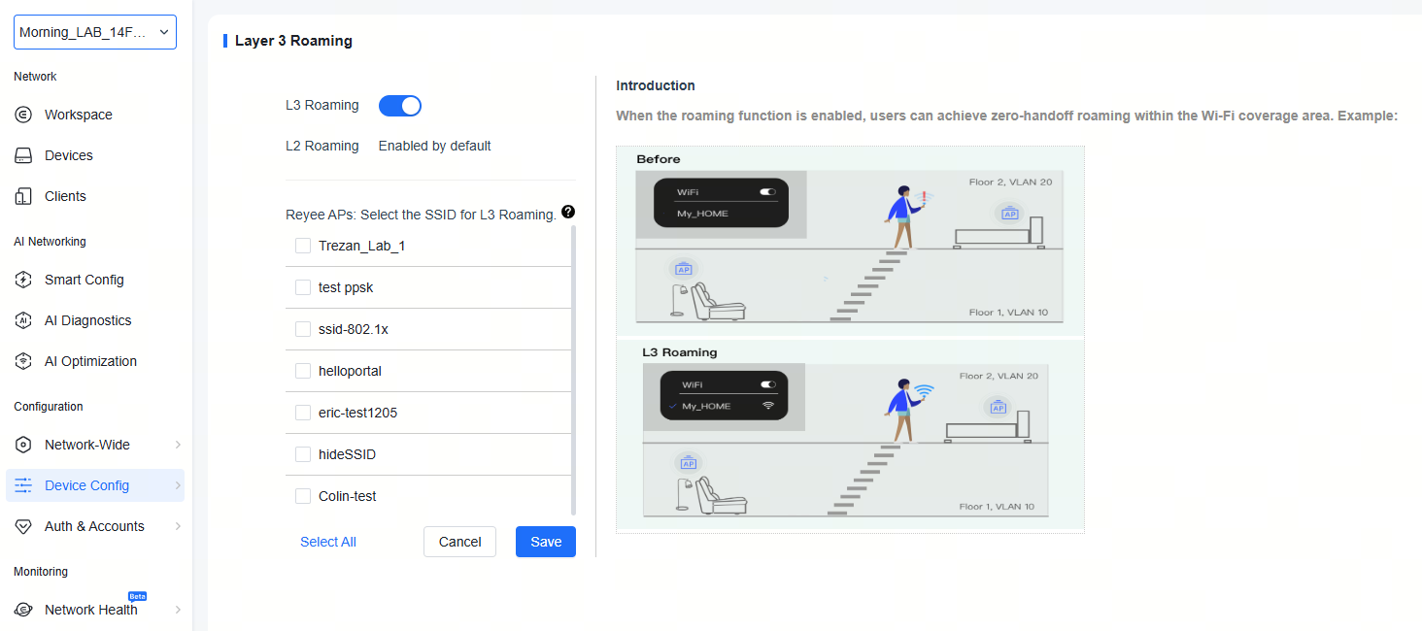Viewport: 1422px width, 631px height.
Task: Expand the Network-Wide submenu chevron
Action: [178, 445]
